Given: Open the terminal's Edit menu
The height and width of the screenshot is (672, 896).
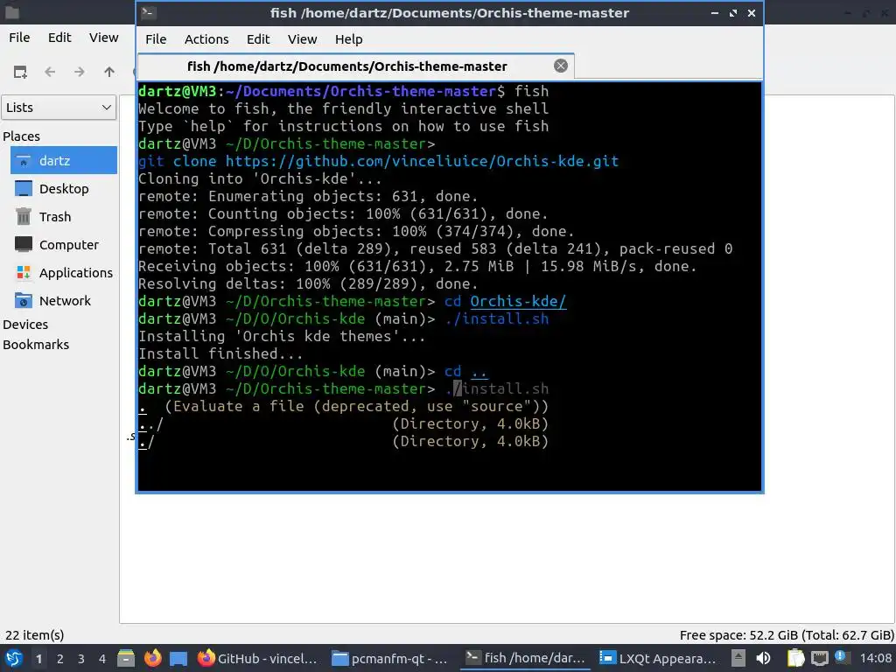Looking at the screenshot, I should point(258,39).
